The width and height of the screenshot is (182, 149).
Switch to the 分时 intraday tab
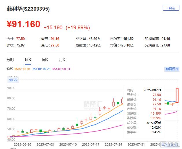(10, 60)
